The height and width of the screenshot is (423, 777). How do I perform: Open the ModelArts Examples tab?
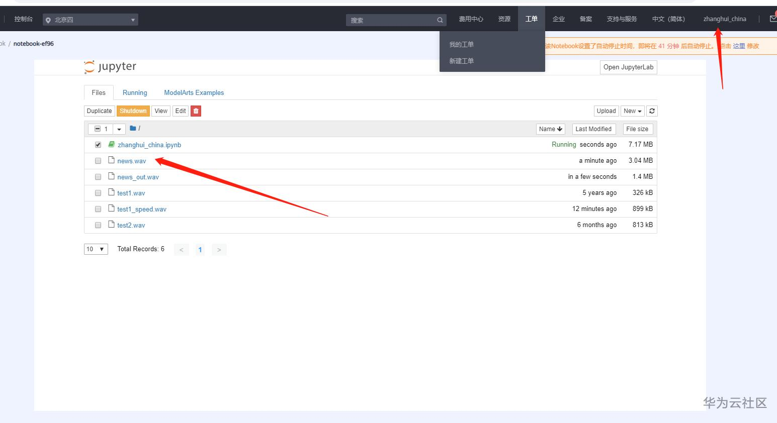click(x=194, y=93)
